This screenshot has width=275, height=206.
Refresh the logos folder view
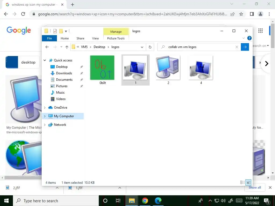pyautogui.click(x=150, y=47)
